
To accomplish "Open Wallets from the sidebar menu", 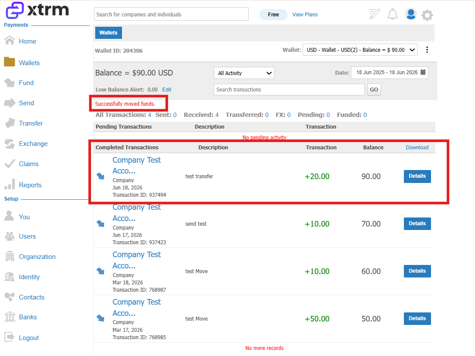I will (x=29, y=63).
